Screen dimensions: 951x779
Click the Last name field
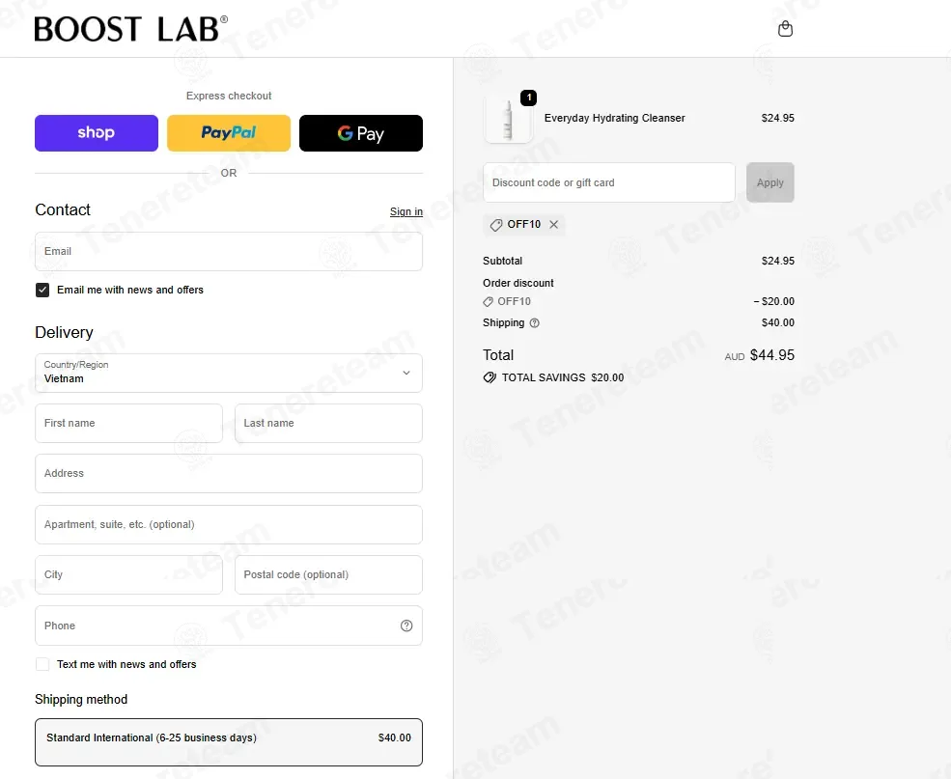pos(328,423)
